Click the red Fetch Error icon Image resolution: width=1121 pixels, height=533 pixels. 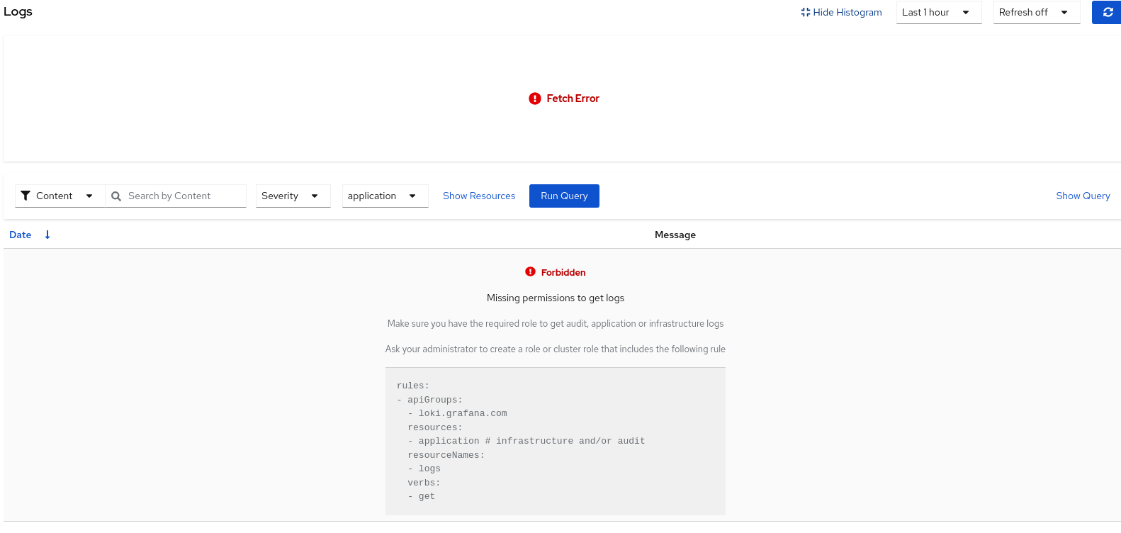coord(535,99)
